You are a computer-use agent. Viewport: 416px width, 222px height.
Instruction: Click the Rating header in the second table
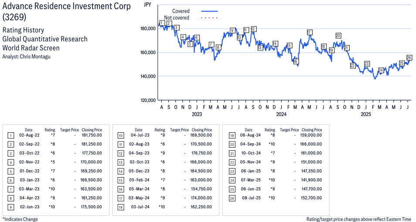point(160,130)
